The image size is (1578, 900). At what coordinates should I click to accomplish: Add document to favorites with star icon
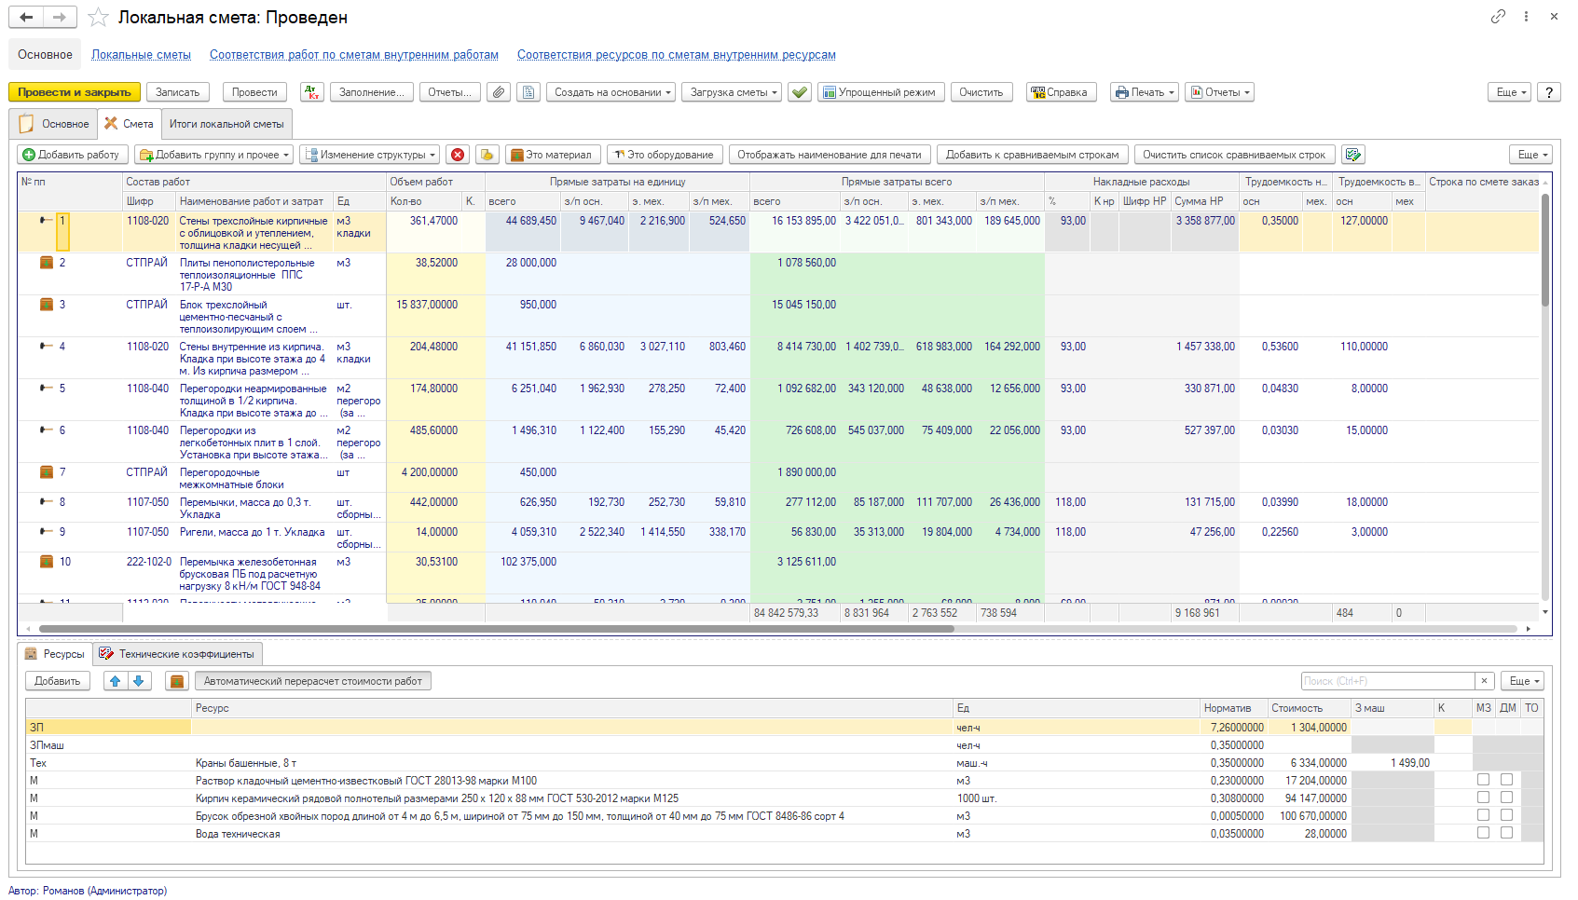coord(98,17)
